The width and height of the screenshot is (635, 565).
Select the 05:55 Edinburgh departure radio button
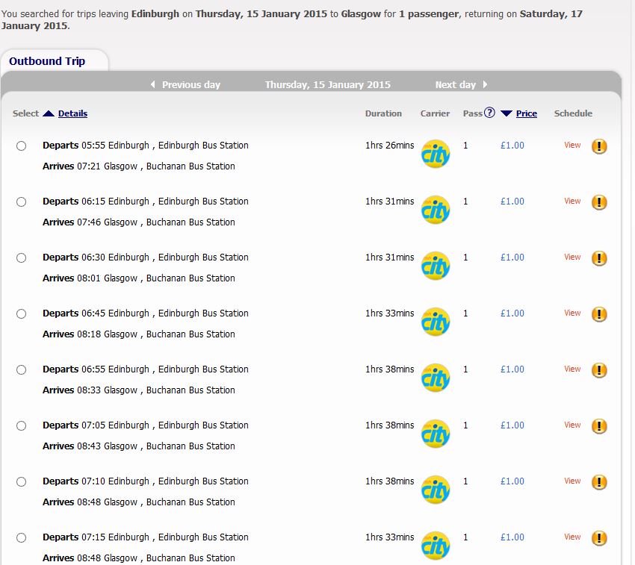point(21,146)
